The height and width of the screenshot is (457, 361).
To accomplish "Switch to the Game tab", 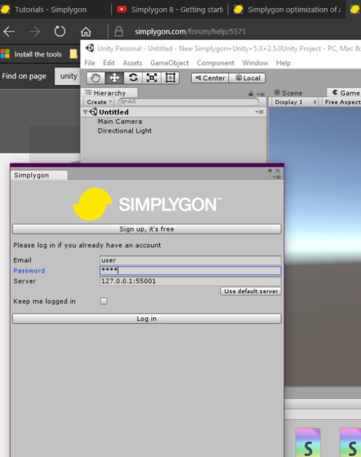I will coord(346,93).
